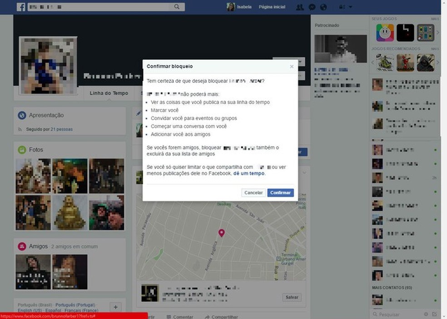
Task: Open the "21 pessoas" followers link
Action: pos(62,129)
